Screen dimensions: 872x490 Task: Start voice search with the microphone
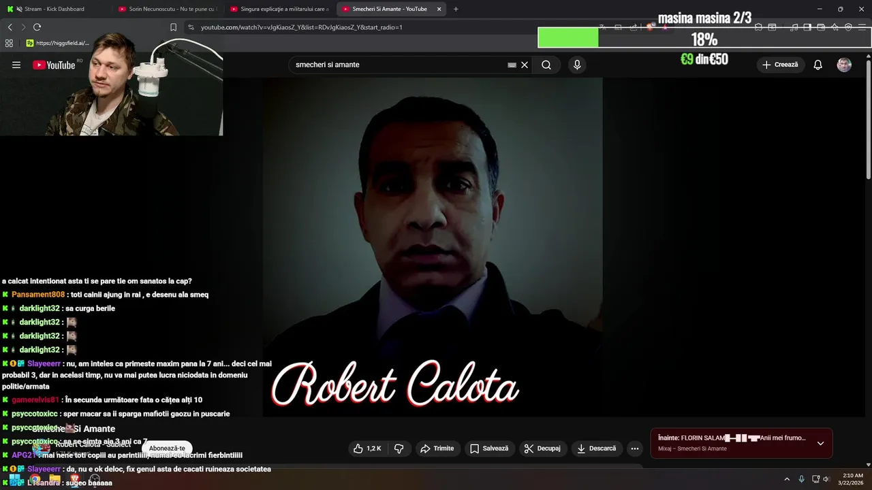coord(577,65)
